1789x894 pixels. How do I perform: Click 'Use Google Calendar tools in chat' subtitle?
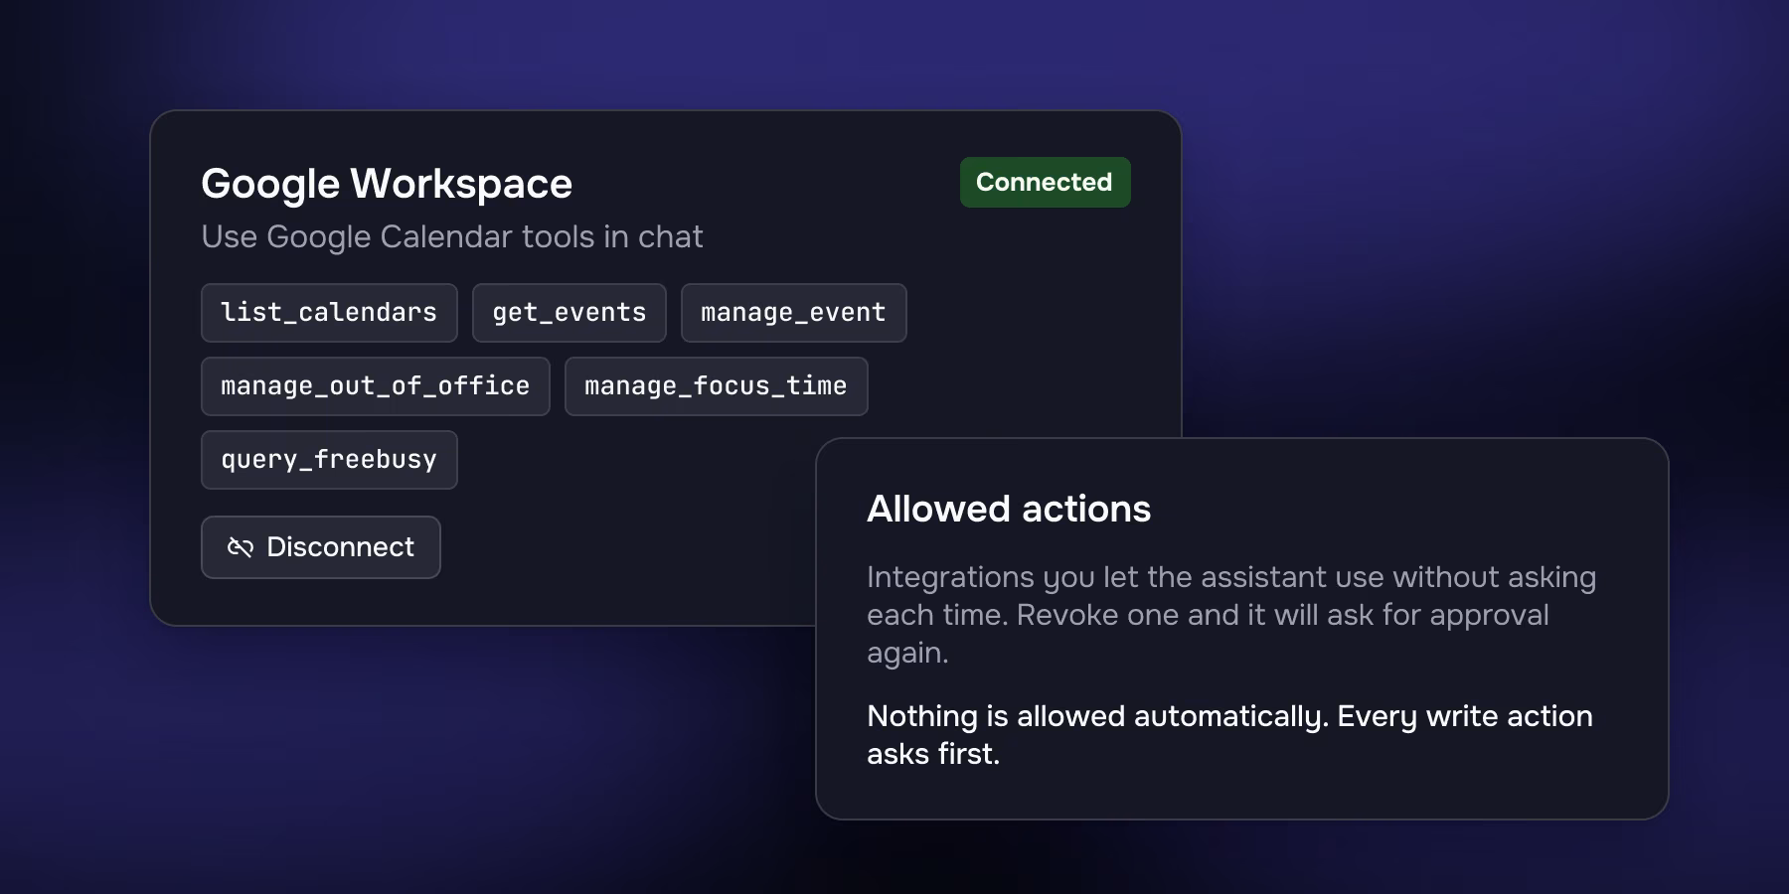click(x=452, y=237)
